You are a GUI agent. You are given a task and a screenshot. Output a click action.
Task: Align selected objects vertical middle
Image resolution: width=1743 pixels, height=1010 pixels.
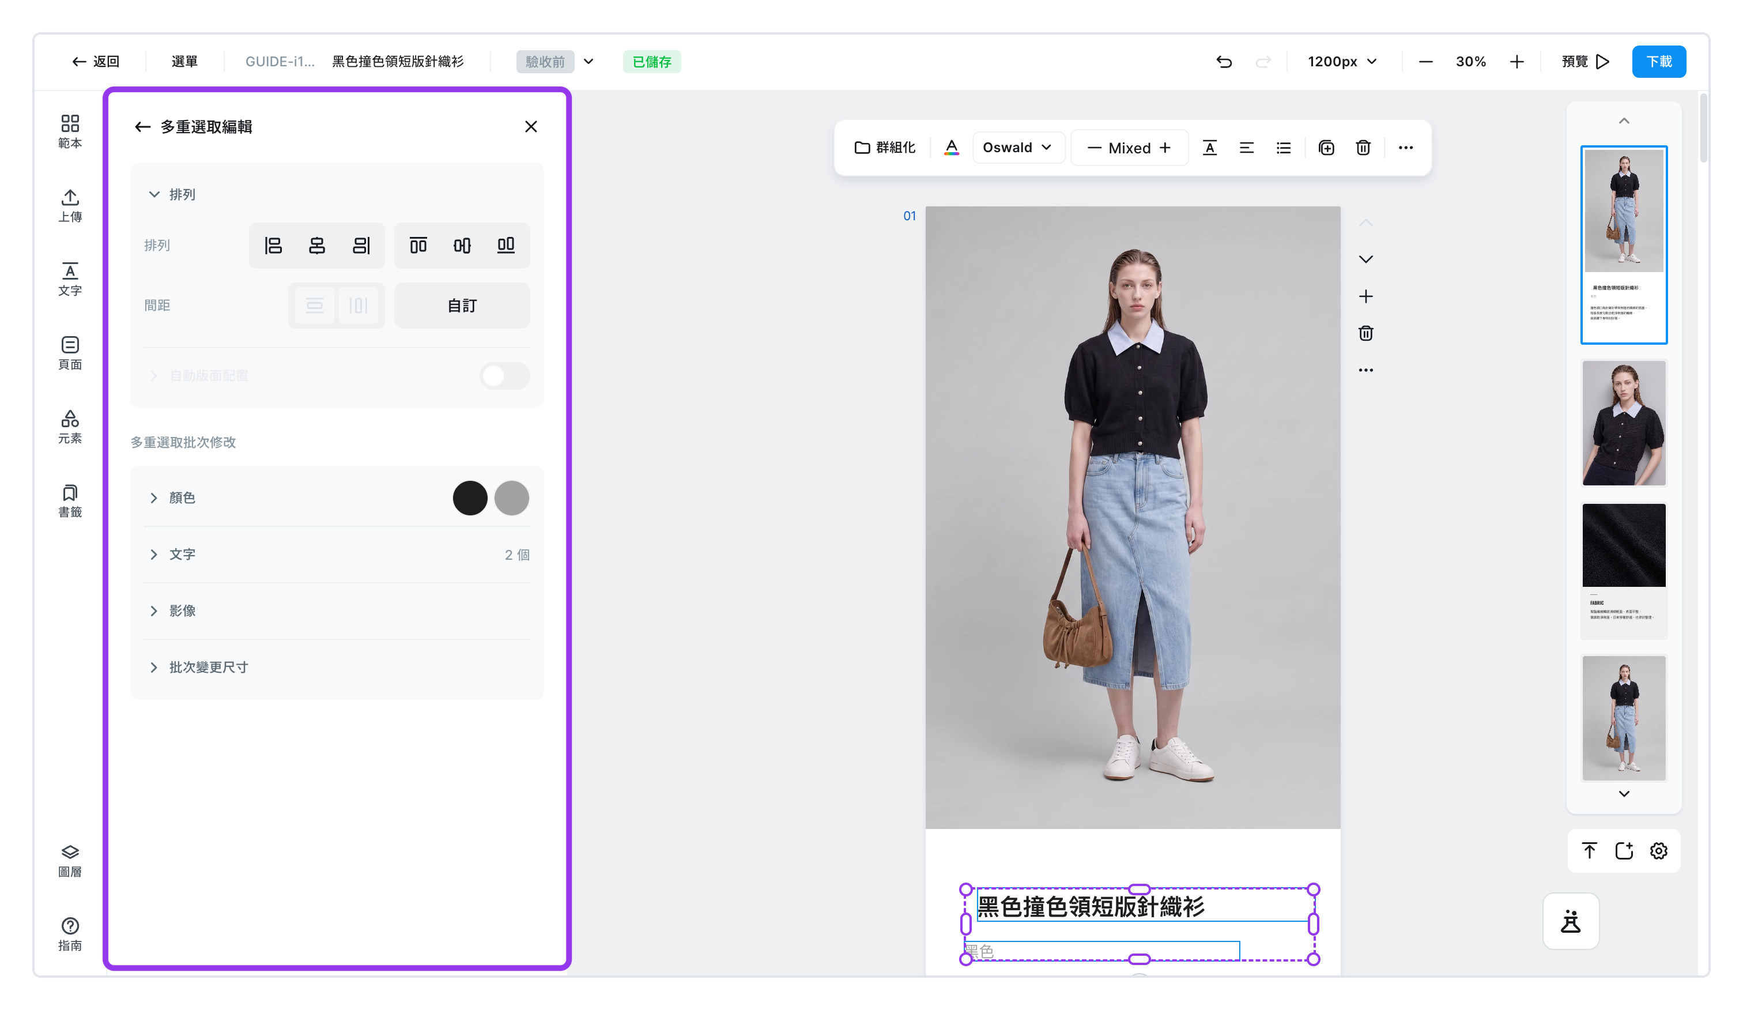462,246
